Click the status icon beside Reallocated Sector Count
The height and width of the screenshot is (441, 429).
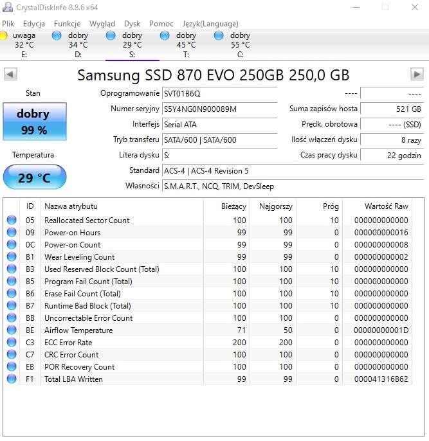[12, 221]
